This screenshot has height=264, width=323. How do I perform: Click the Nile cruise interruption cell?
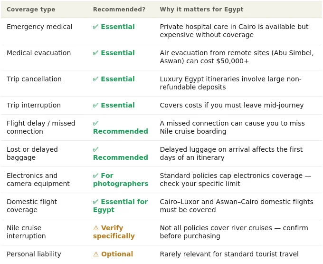point(26,232)
